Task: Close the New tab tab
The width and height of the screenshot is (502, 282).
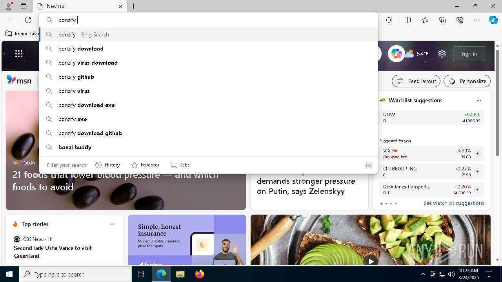Action: click(x=120, y=6)
